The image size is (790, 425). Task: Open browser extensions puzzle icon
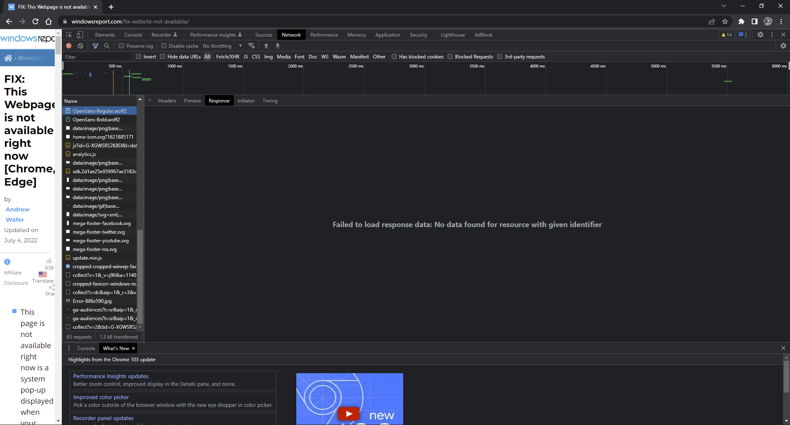(741, 21)
